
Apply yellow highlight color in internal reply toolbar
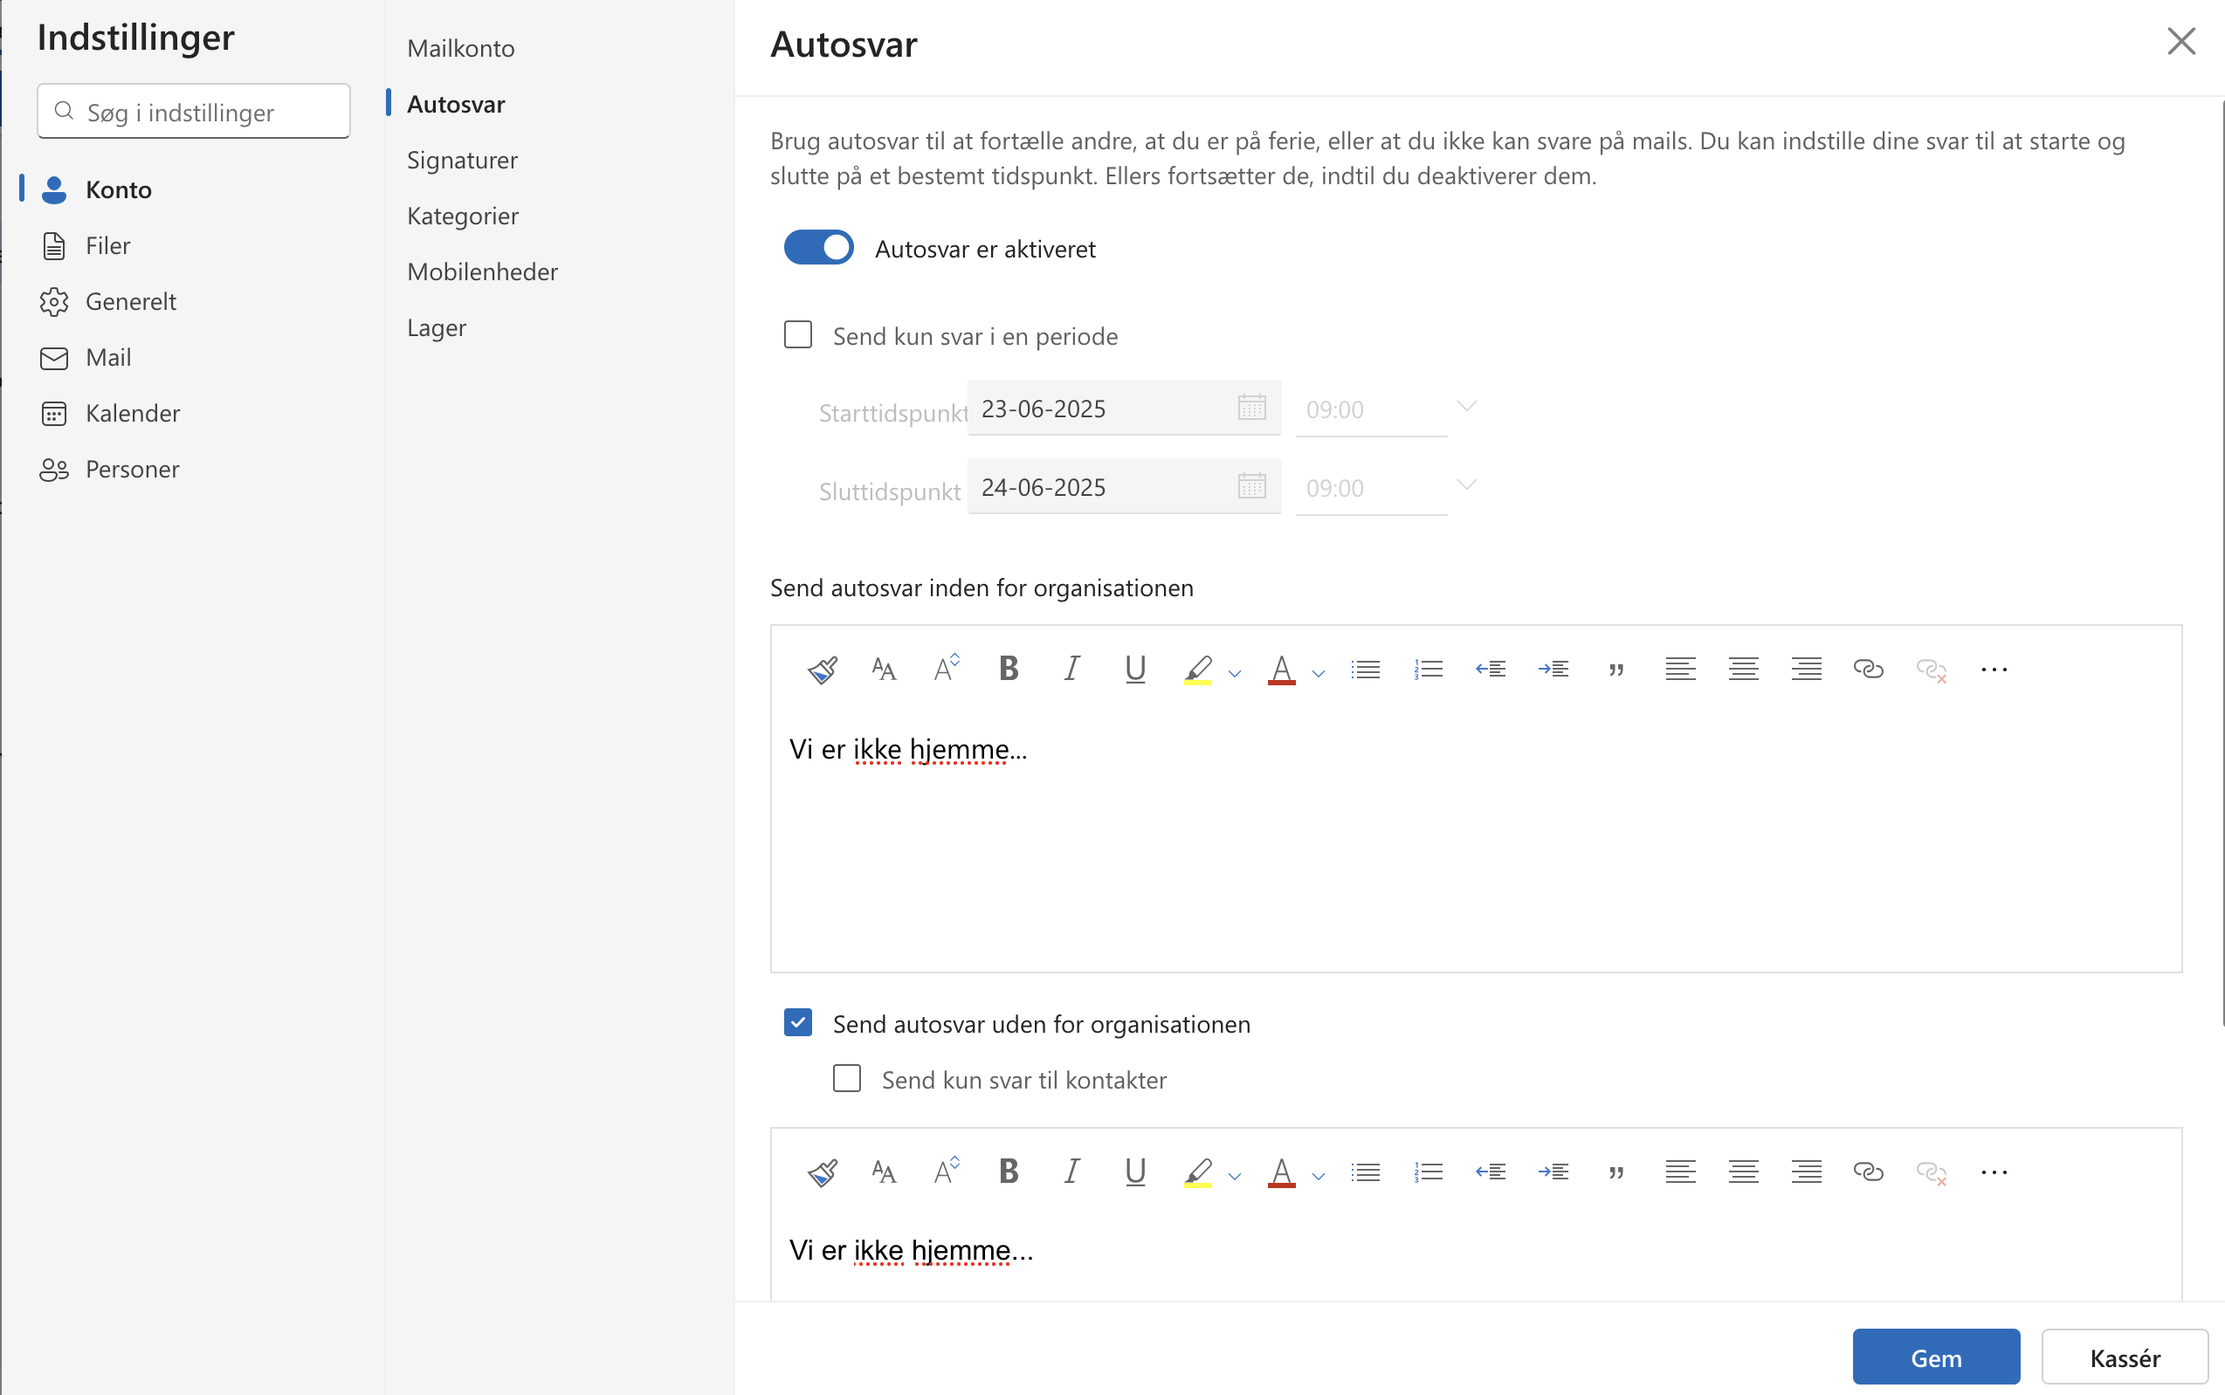(1198, 669)
